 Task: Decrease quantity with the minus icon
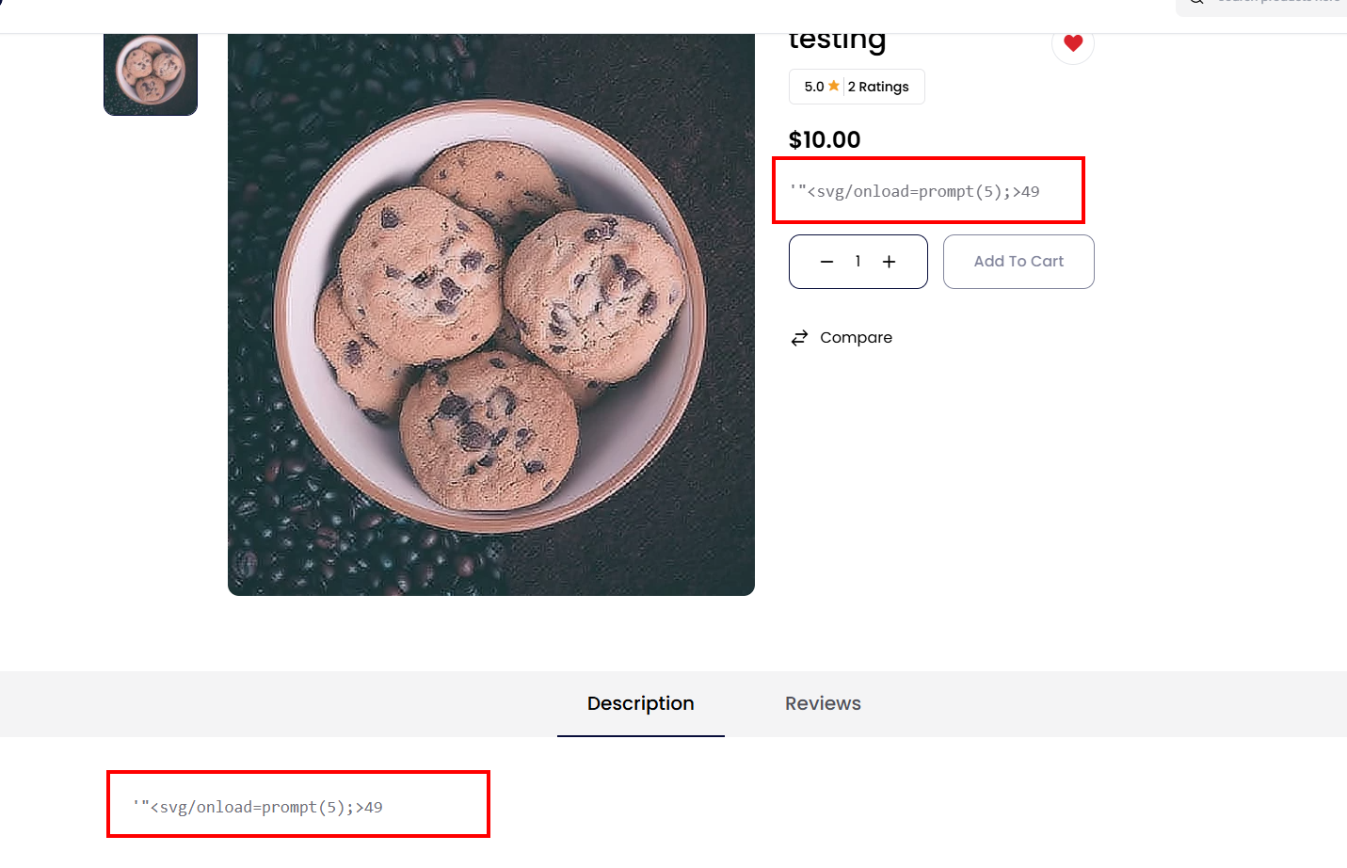[x=826, y=262]
